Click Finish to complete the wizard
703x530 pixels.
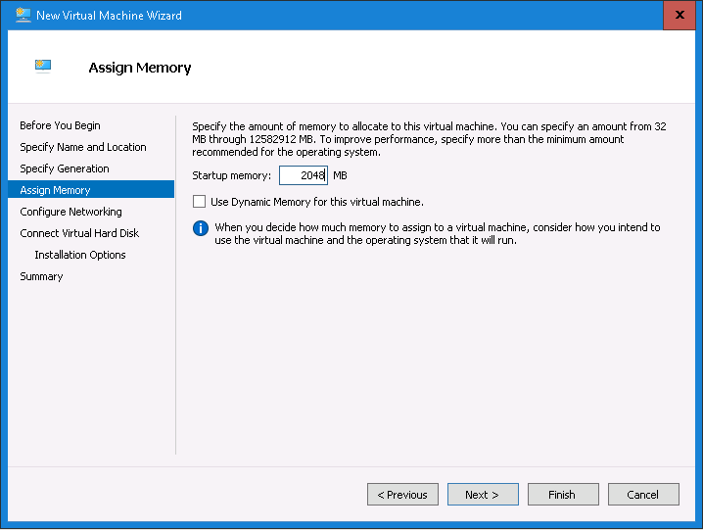(x=563, y=495)
